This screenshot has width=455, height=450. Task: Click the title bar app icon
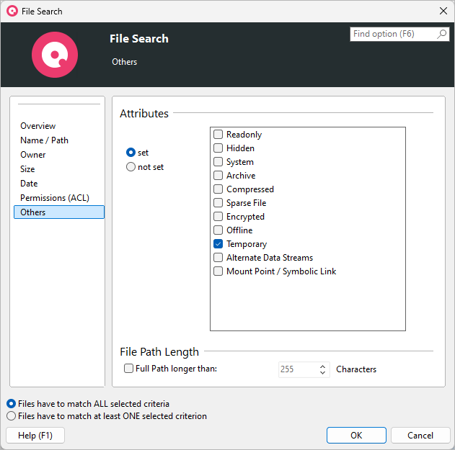pos(12,11)
